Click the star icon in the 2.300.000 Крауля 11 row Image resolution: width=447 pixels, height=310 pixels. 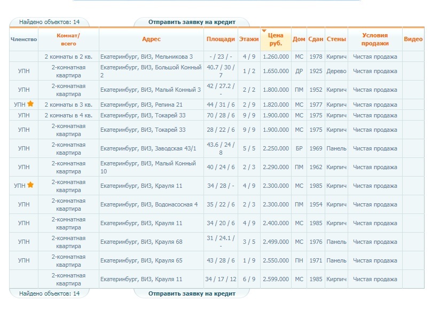[x=30, y=185]
